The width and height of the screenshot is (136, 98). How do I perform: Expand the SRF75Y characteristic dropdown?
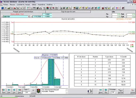coord(29,17)
